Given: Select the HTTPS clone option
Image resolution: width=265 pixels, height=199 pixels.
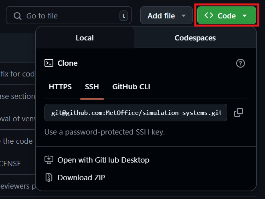Looking at the screenshot, I should pyautogui.click(x=60, y=87).
